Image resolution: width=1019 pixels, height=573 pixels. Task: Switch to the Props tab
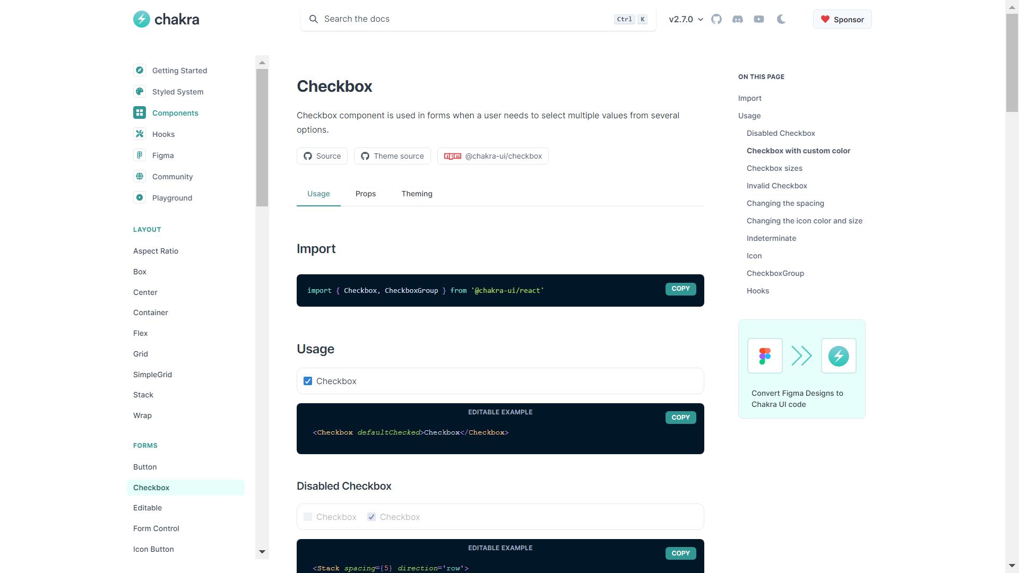coord(365,194)
